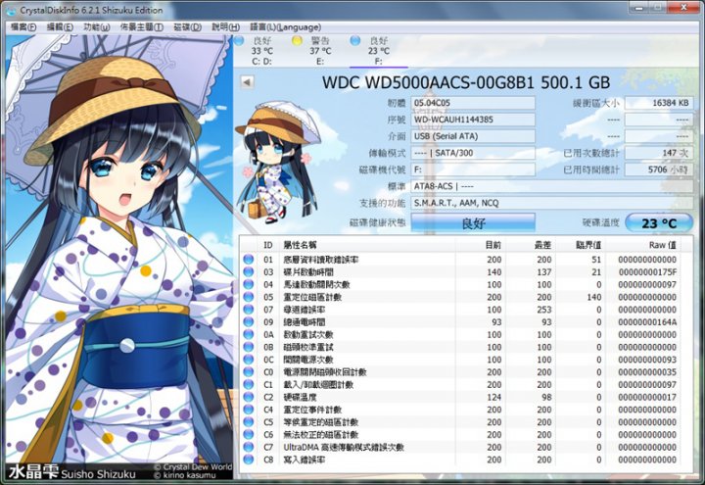The image size is (705, 485).
Task: Select the F: disk tab showing 23 °C
Action: coord(378,50)
